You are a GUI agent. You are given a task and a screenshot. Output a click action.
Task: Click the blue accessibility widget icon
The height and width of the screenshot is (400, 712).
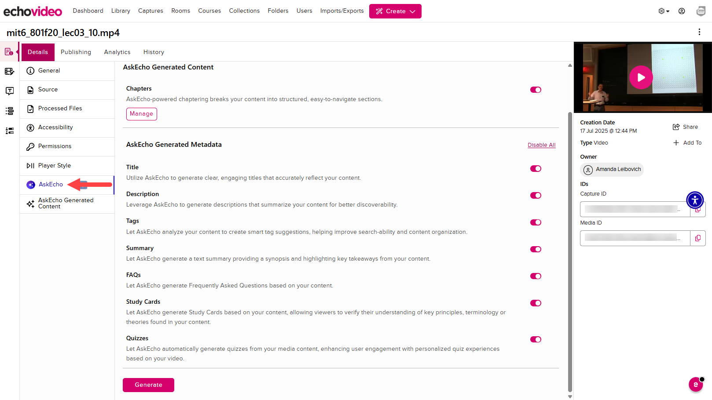694,200
